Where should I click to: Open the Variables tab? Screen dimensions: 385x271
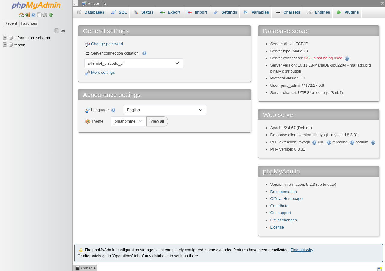point(256,12)
